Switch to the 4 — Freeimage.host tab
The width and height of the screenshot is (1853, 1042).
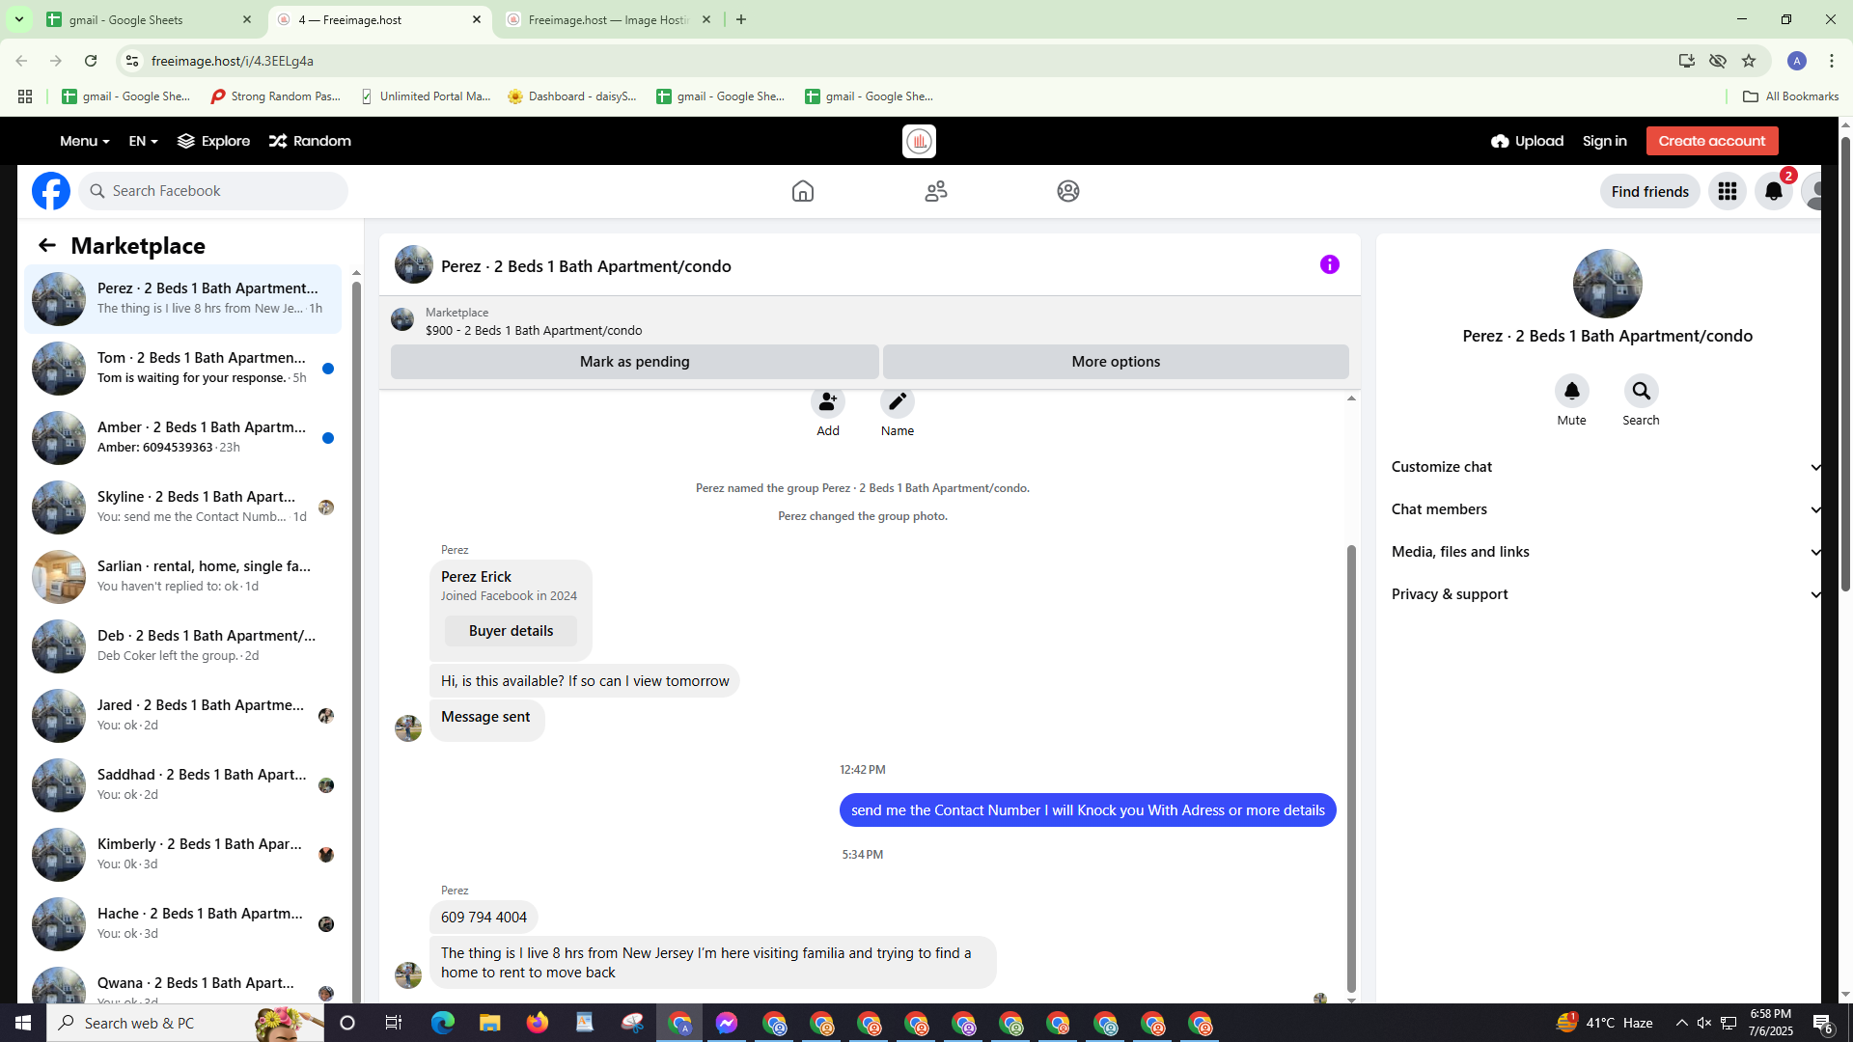tap(378, 19)
